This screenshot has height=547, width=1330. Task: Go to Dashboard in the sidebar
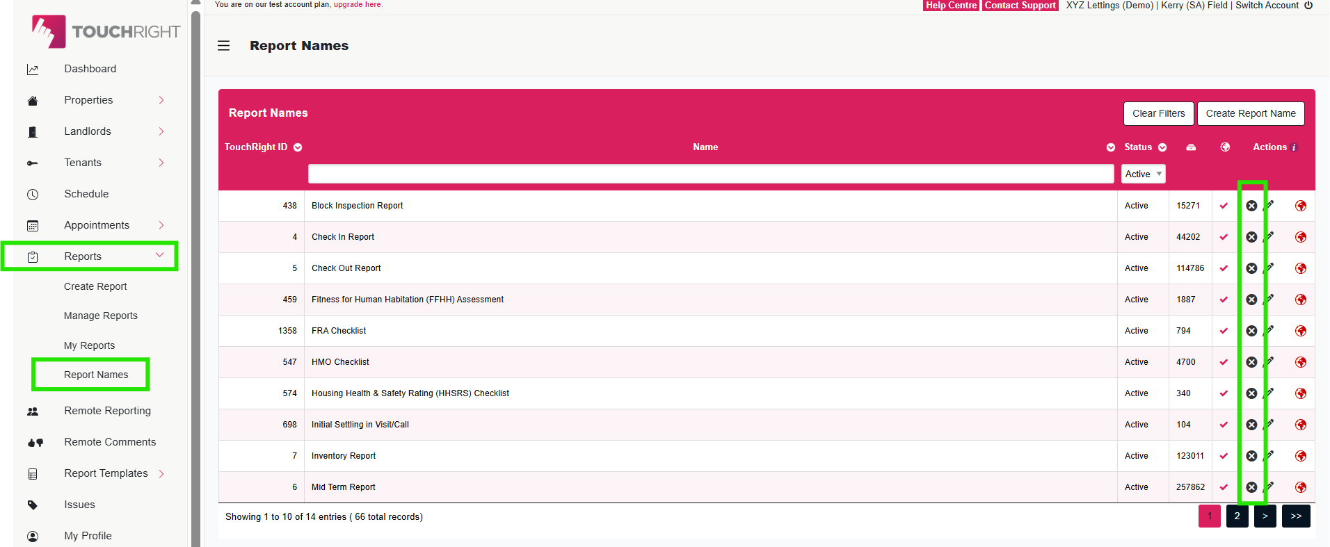(x=90, y=69)
